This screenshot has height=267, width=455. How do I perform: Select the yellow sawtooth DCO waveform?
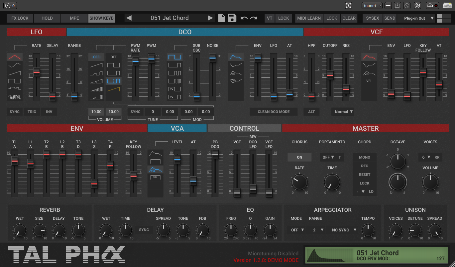coord(114,89)
